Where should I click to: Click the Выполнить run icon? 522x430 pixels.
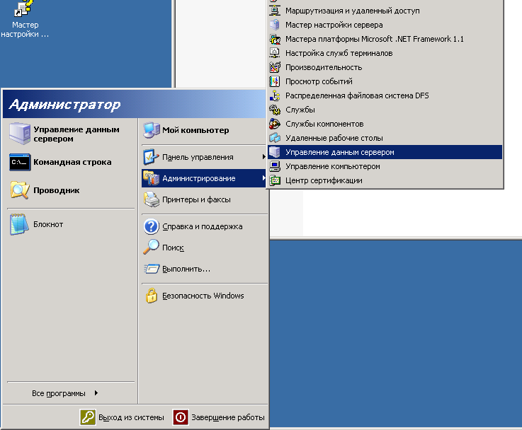point(152,269)
